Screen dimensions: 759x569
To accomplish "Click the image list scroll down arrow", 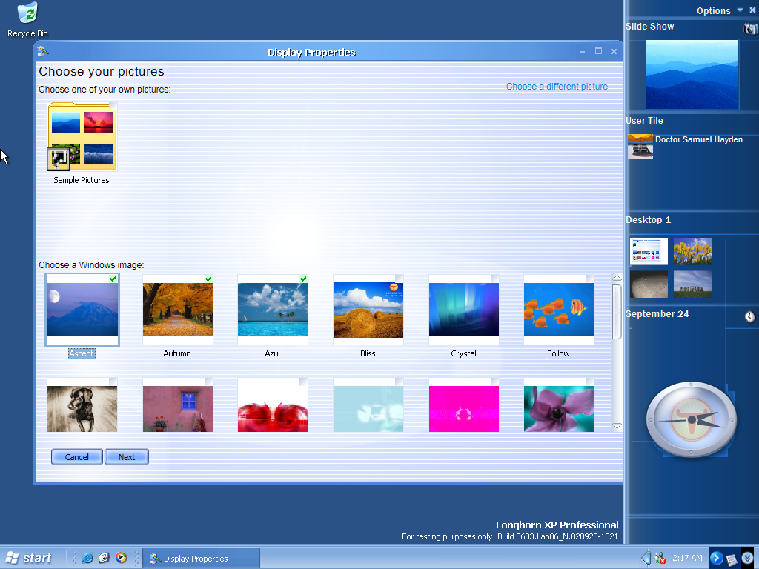I will click(617, 426).
